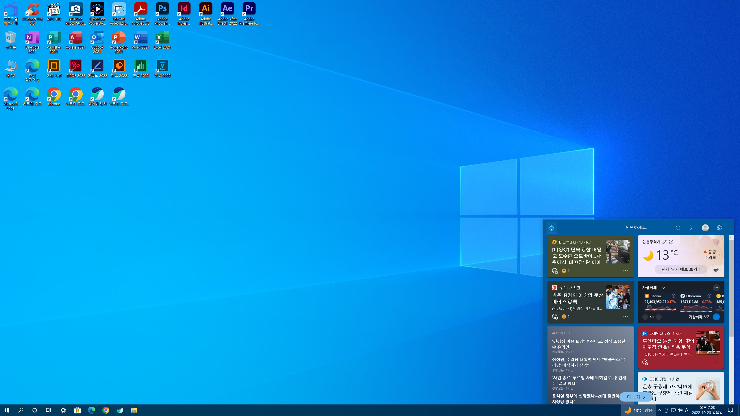The image size is (740, 416).
Task: Select the Home tab in the widget panel
Action: [x=551, y=228]
